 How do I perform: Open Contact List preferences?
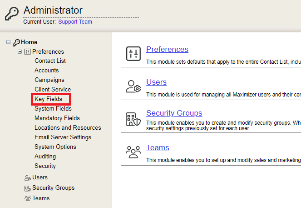tap(50, 61)
